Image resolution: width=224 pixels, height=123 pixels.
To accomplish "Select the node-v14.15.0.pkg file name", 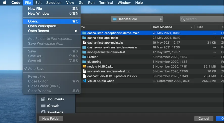I will [100, 67].
